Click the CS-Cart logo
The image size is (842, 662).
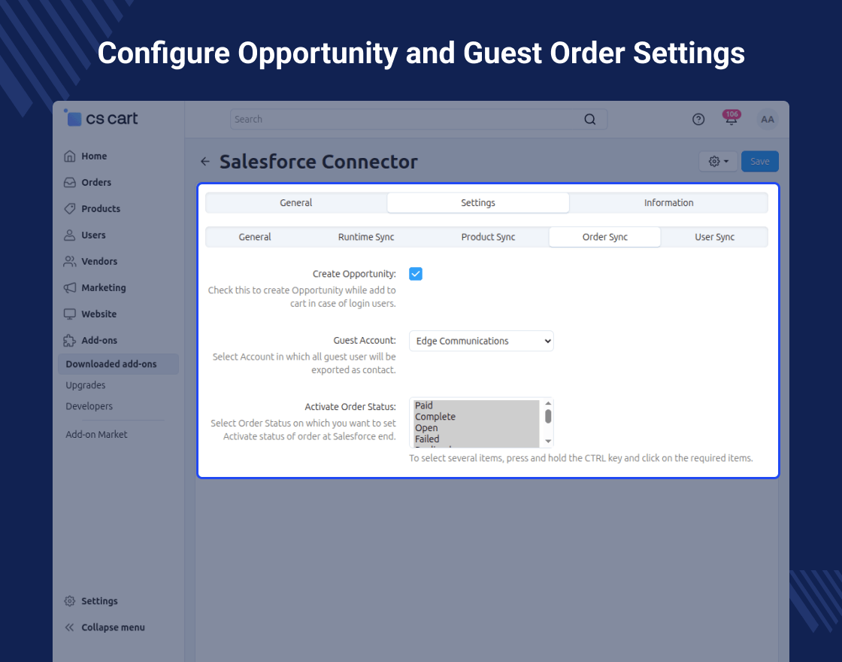click(x=101, y=117)
